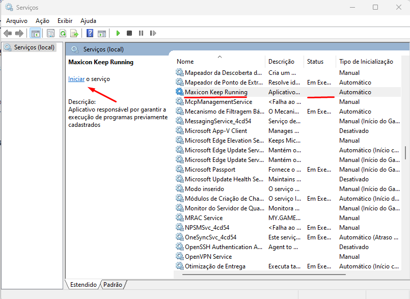Click the Refresh toolbar icon
Image resolution: width=410 pixels, height=299 pixels.
[x=63, y=33]
